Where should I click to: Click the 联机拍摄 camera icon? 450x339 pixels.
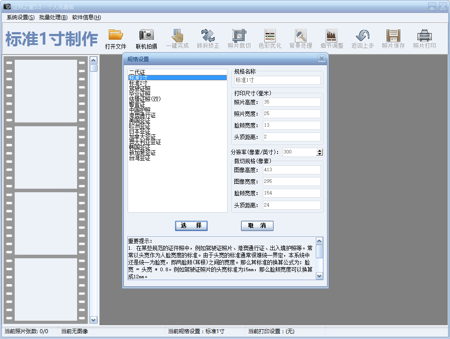pyautogui.click(x=146, y=35)
